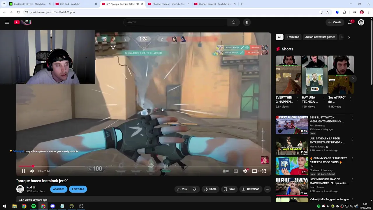Pause the video
Viewport: 373px width, 210px height.
(23, 171)
